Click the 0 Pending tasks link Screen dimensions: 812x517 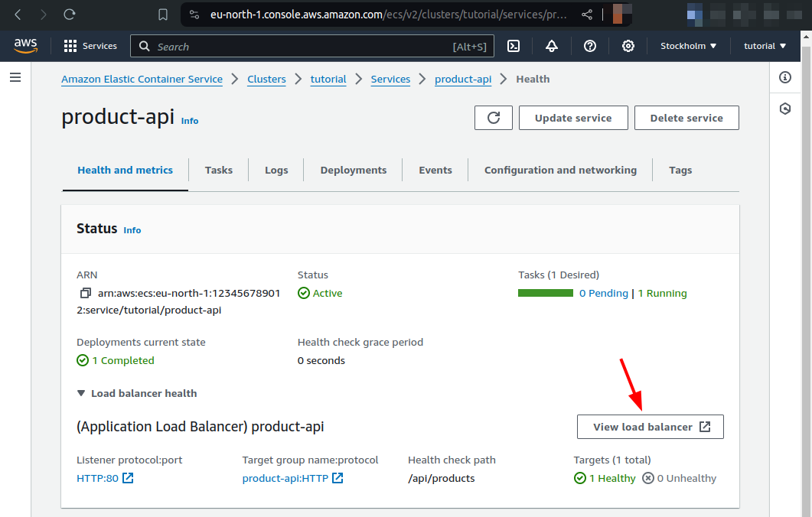(x=604, y=294)
